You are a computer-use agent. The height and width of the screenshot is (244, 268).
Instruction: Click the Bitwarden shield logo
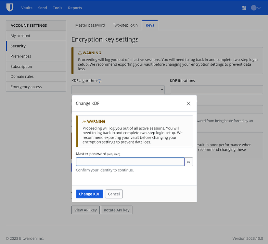coord(9,7)
